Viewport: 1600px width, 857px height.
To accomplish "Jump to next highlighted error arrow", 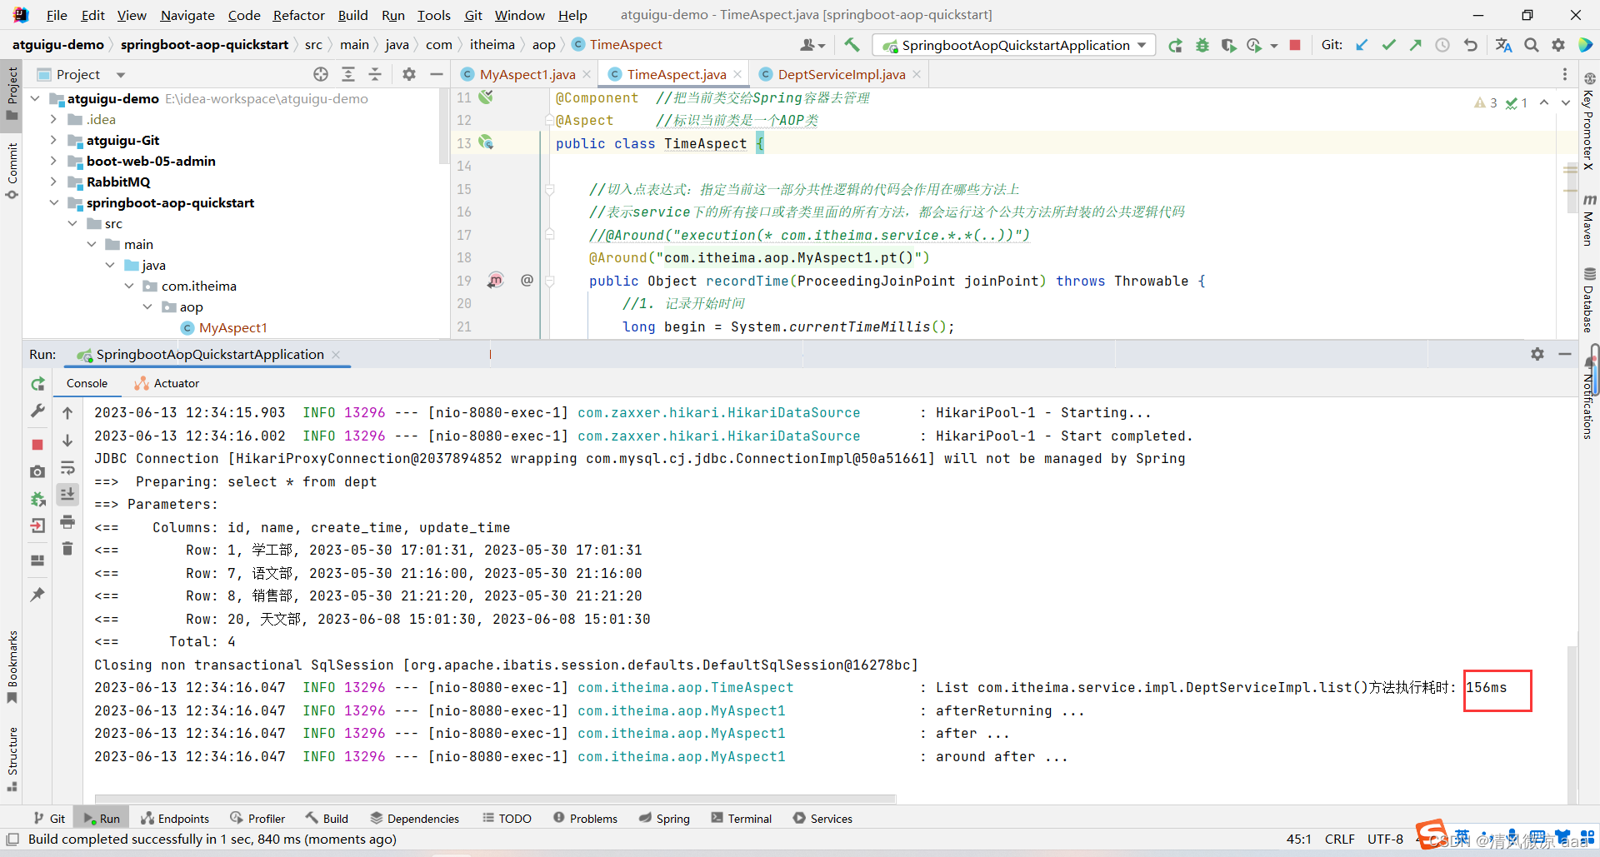I will tap(1566, 102).
